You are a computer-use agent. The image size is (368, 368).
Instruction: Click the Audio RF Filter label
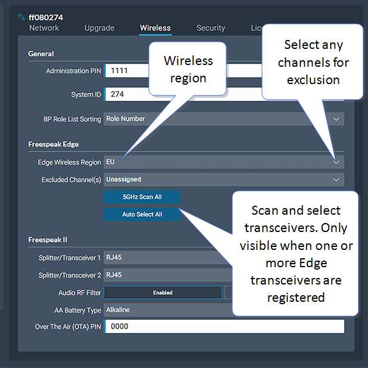point(80,293)
